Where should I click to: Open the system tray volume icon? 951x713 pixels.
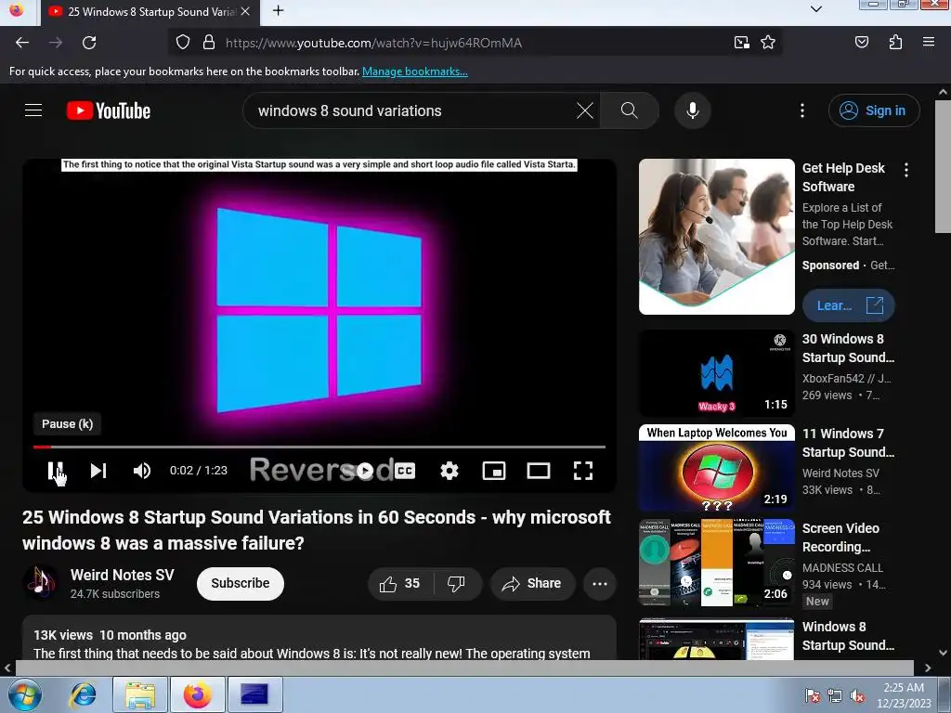pos(856,696)
